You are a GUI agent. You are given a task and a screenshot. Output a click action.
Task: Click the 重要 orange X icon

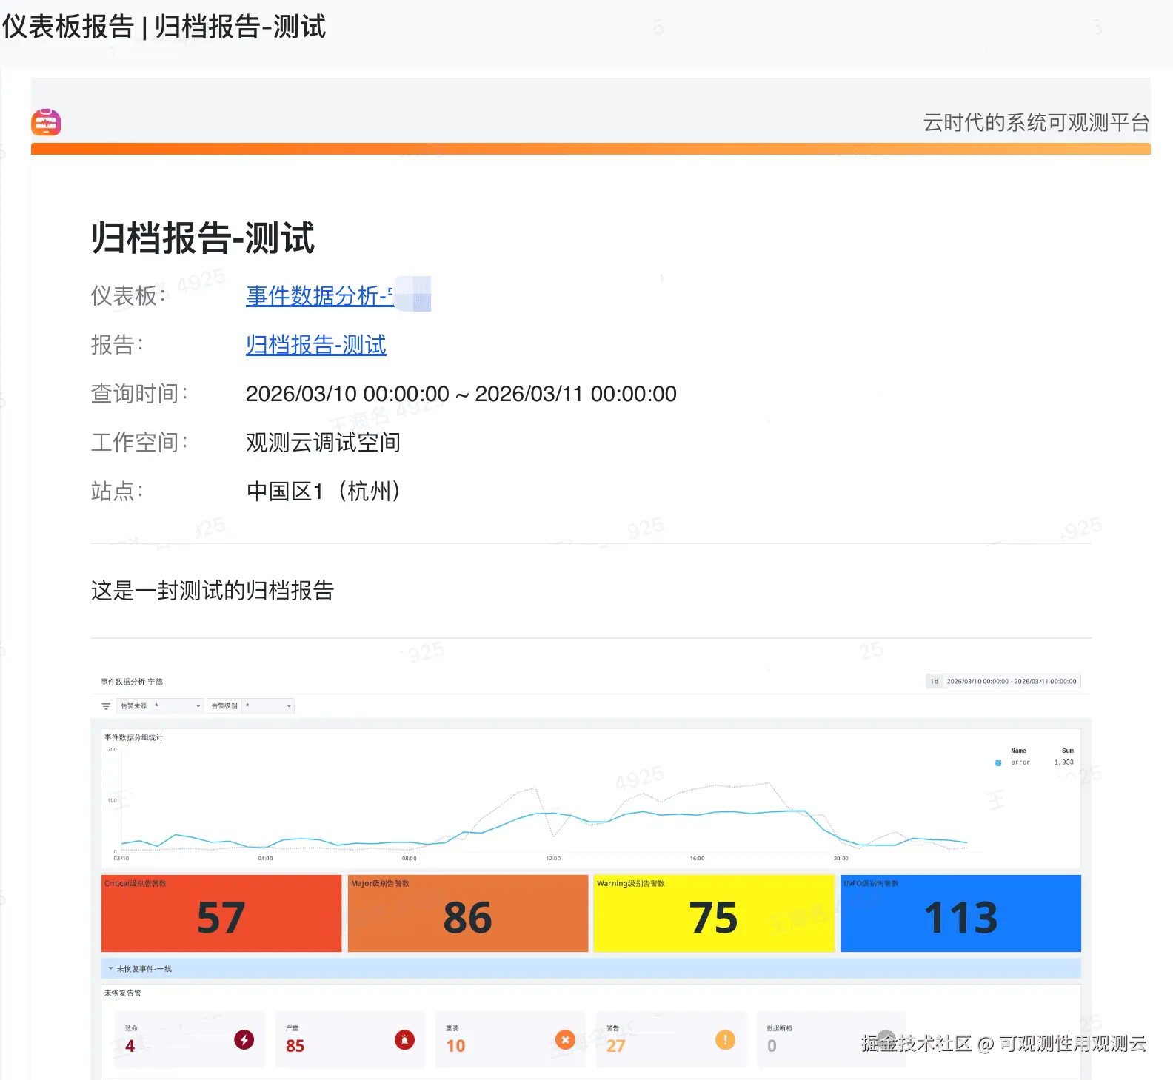click(565, 1039)
